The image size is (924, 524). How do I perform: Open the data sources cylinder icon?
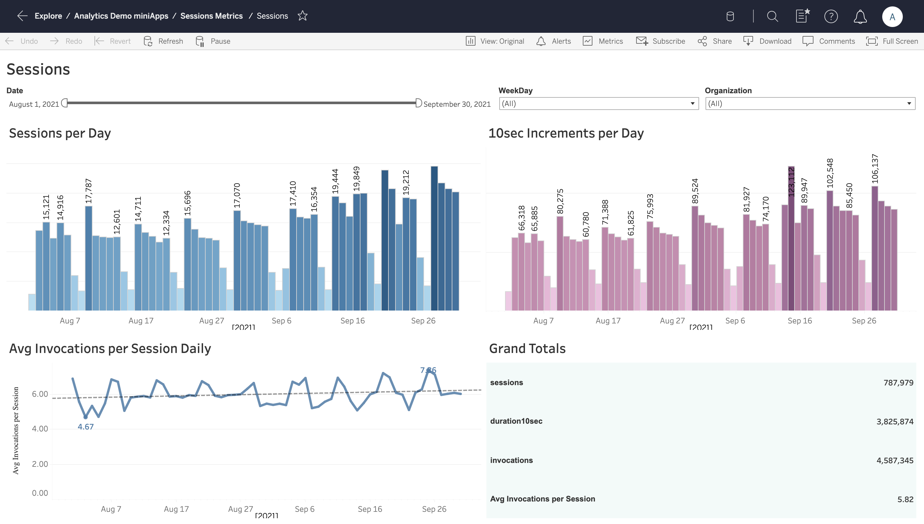pos(730,16)
